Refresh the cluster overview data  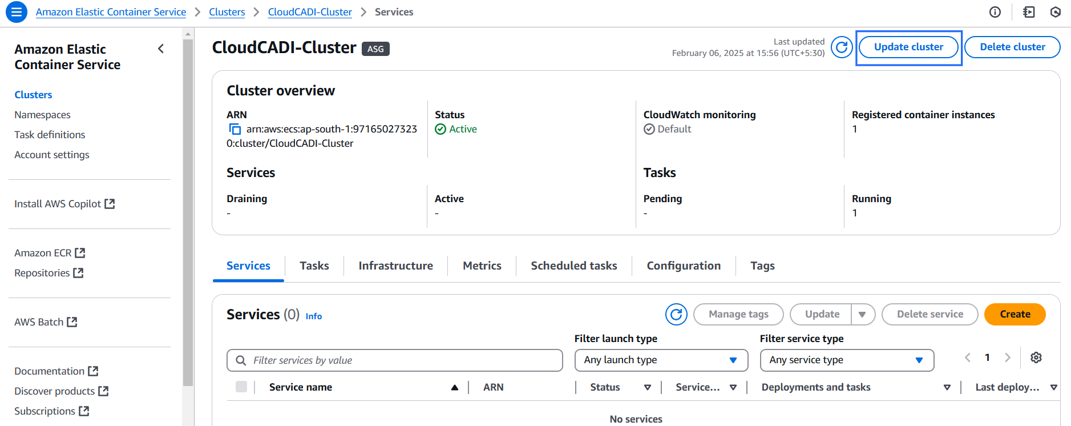pos(841,47)
